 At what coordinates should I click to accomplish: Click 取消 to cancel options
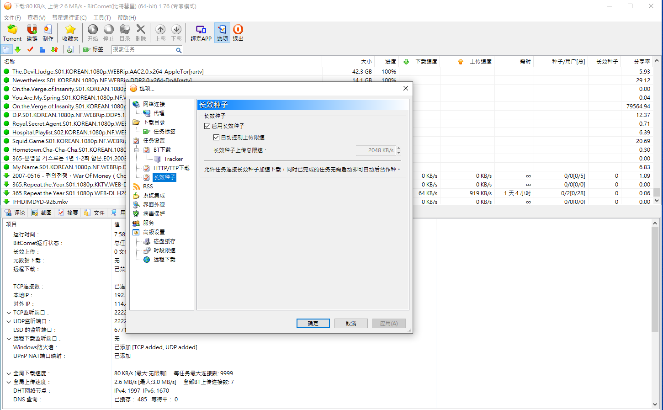351,323
